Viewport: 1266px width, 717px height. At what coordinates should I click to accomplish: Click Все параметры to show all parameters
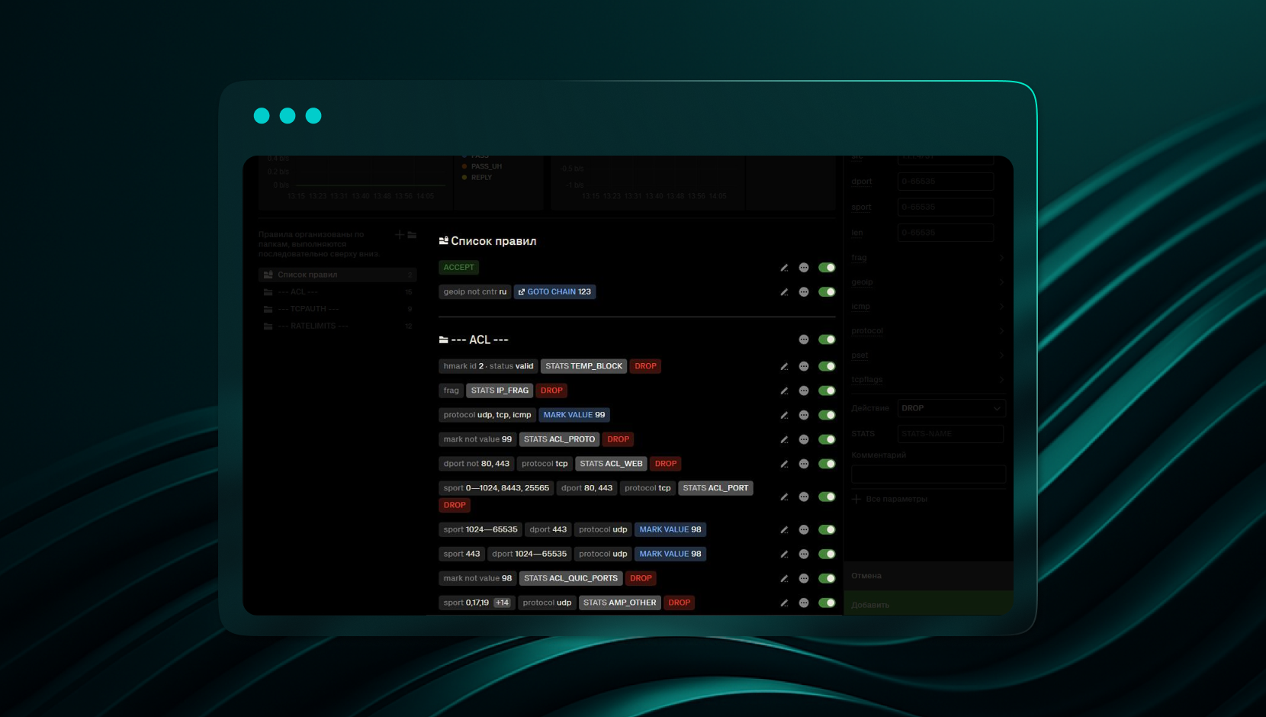coord(889,499)
